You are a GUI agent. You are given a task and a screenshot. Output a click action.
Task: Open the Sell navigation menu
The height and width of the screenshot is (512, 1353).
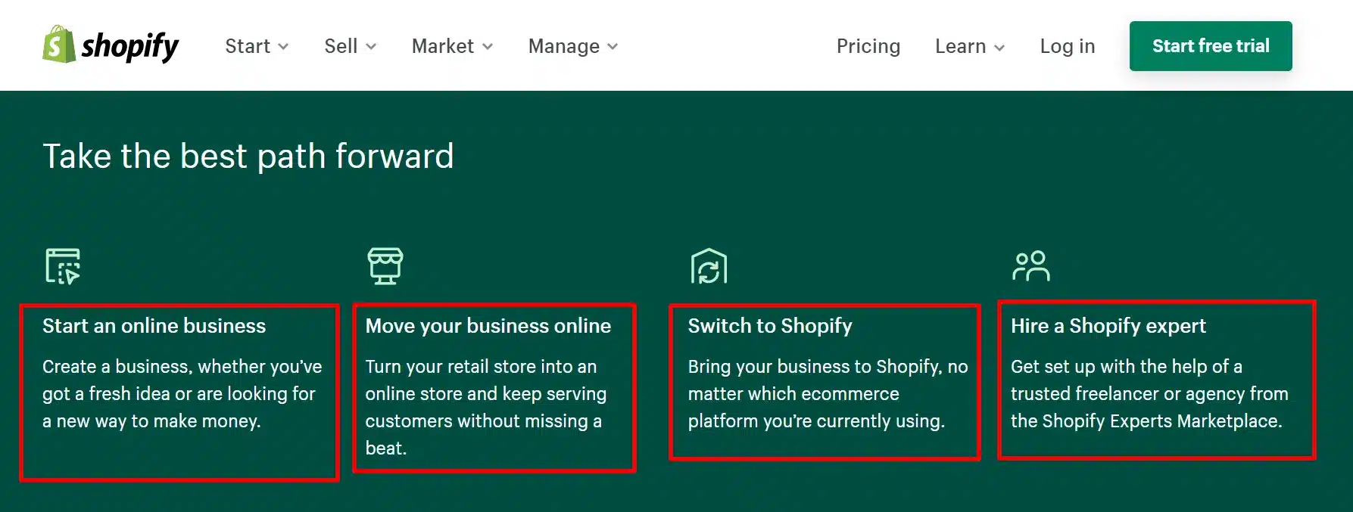coord(350,46)
